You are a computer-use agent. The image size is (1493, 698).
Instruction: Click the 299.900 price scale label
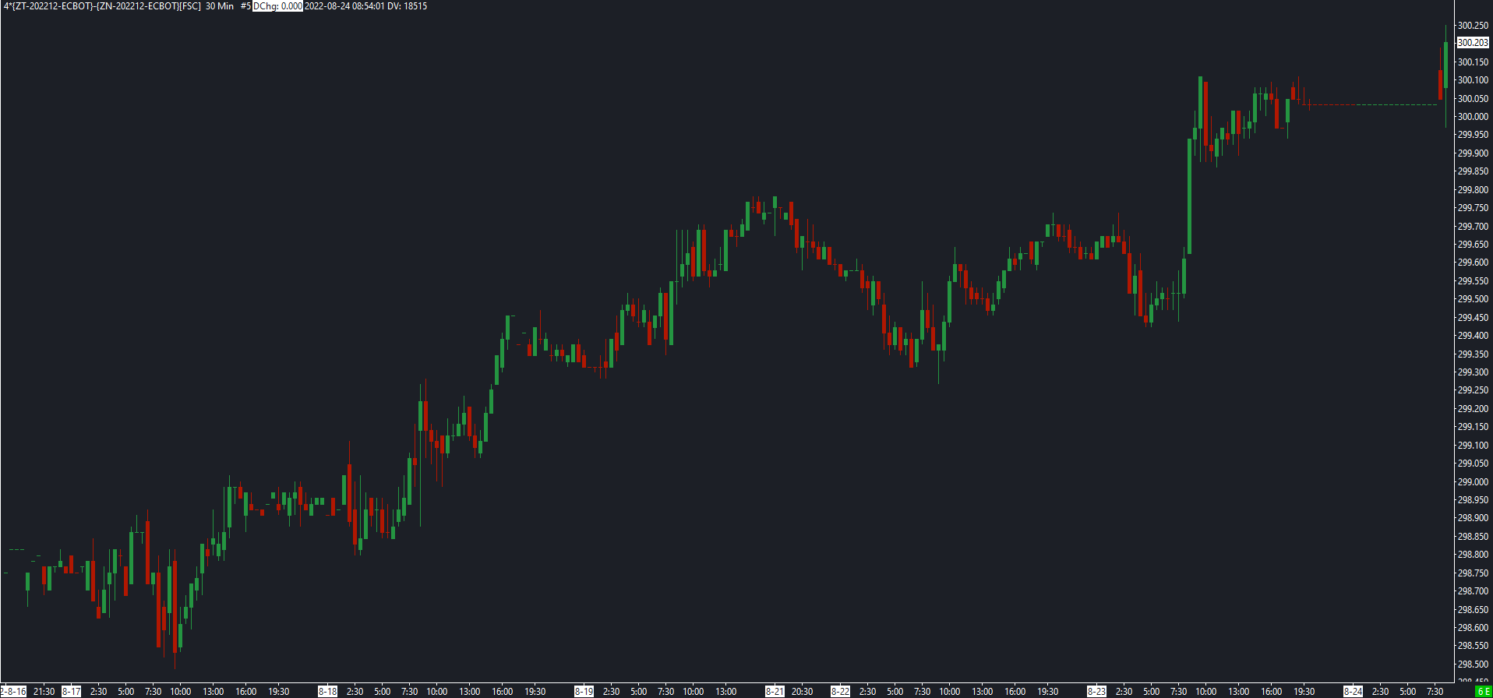(x=1473, y=153)
